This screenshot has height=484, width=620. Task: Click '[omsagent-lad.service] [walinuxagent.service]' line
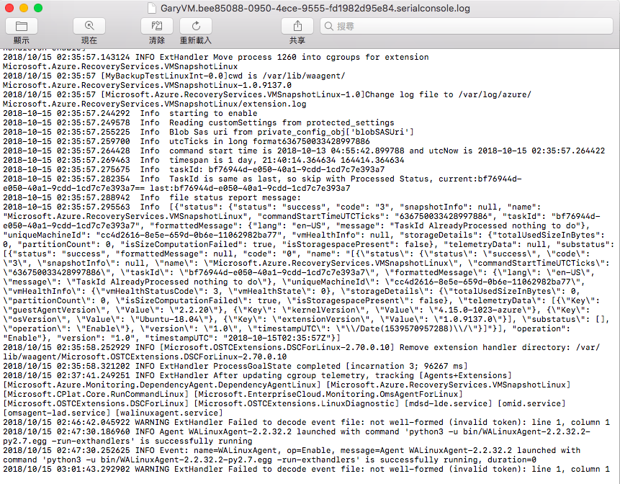pyautogui.click(x=112, y=413)
